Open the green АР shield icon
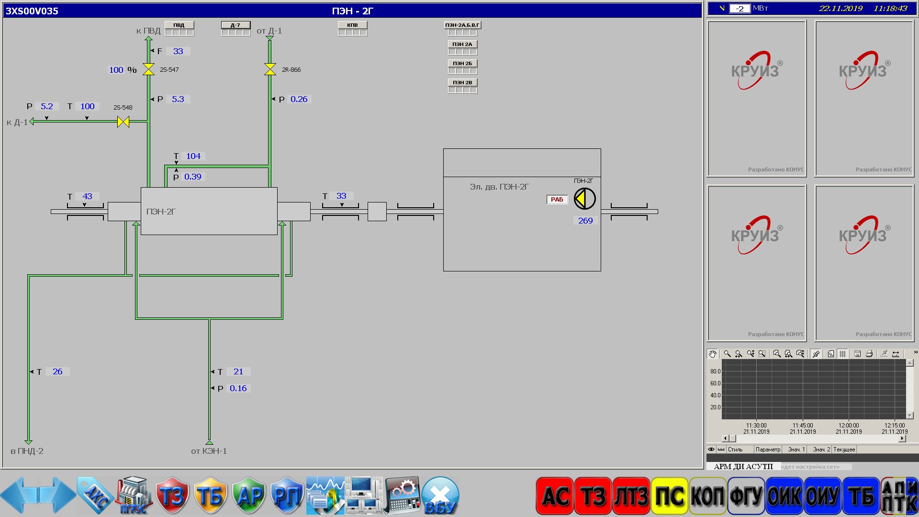This screenshot has width=919, height=517. pyautogui.click(x=249, y=495)
